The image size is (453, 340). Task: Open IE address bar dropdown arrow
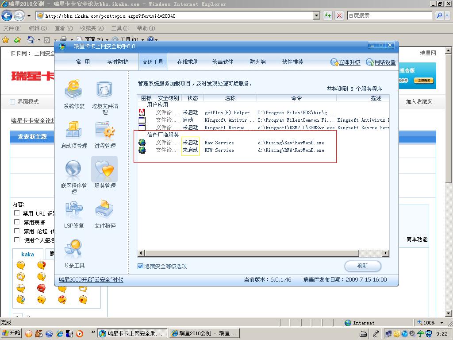pyautogui.click(x=317, y=15)
